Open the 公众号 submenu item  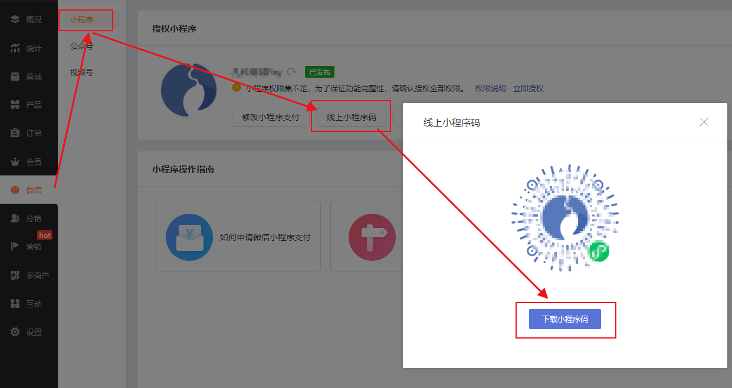[x=81, y=46]
